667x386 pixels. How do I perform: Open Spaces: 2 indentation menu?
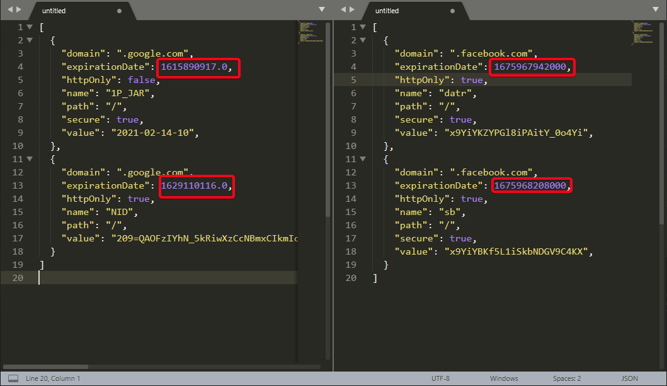click(x=567, y=378)
